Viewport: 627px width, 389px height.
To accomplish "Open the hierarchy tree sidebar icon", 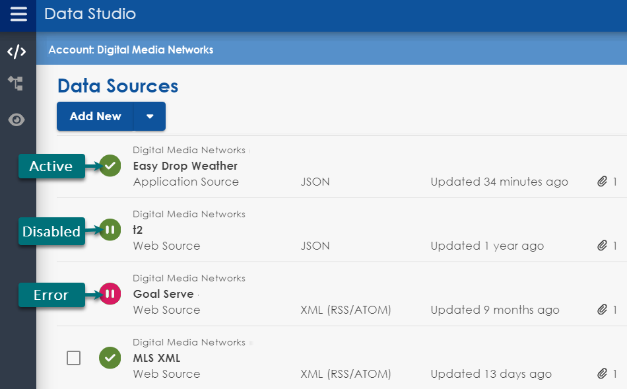I will (16, 83).
